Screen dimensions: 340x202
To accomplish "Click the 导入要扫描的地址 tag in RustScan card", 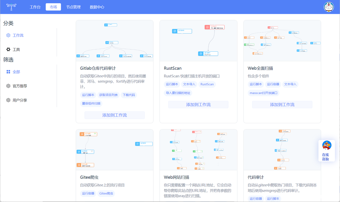I will 178,93.
